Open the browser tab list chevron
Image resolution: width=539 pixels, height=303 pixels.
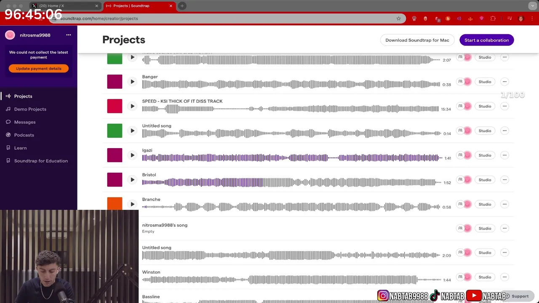click(533, 6)
